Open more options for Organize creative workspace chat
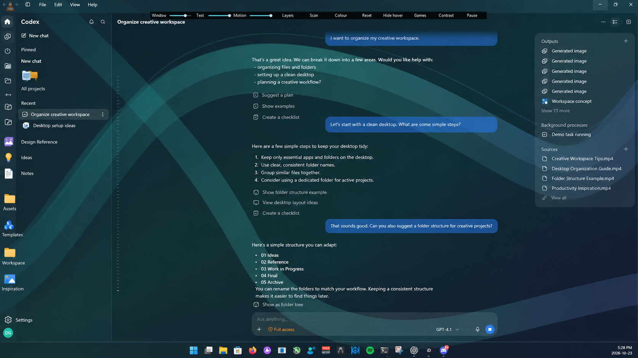The height and width of the screenshot is (358, 638). [x=103, y=114]
